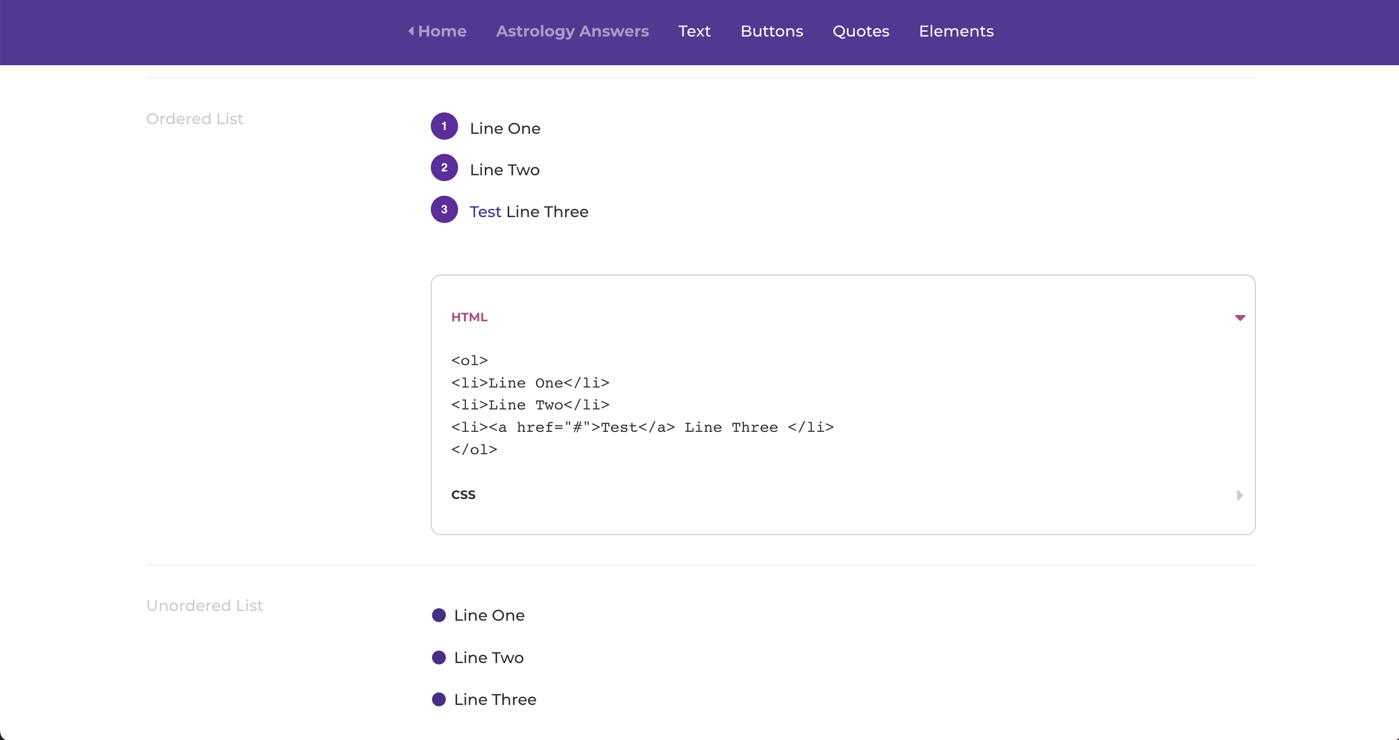Click the words Line Three after Test
Viewport: 1399px width, 740px height.
coord(548,211)
